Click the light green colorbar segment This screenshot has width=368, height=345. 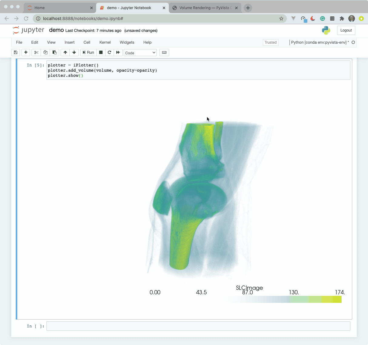(298, 299)
